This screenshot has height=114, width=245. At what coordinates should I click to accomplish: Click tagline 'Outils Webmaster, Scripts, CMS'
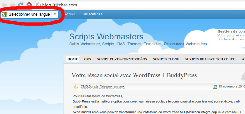[x=97, y=44]
